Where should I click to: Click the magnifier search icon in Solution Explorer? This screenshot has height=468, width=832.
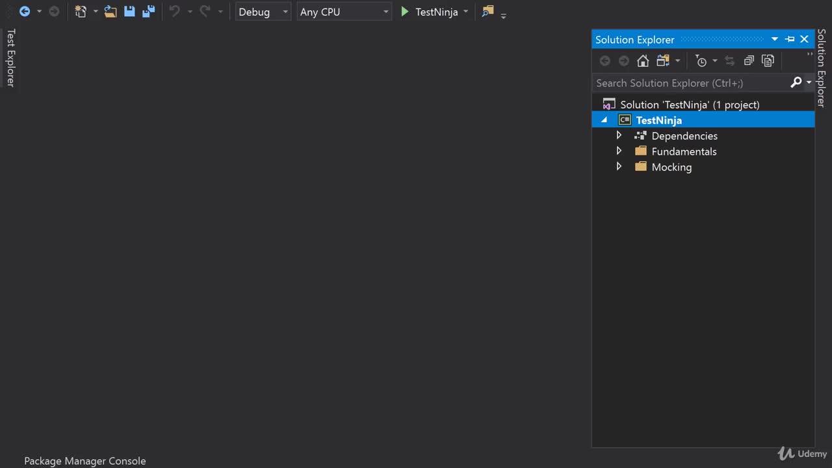(x=796, y=82)
